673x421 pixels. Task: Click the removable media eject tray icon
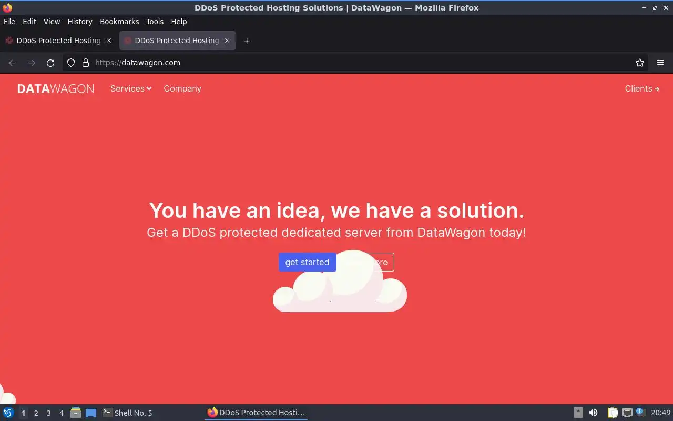pyautogui.click(x=578, y=413)
